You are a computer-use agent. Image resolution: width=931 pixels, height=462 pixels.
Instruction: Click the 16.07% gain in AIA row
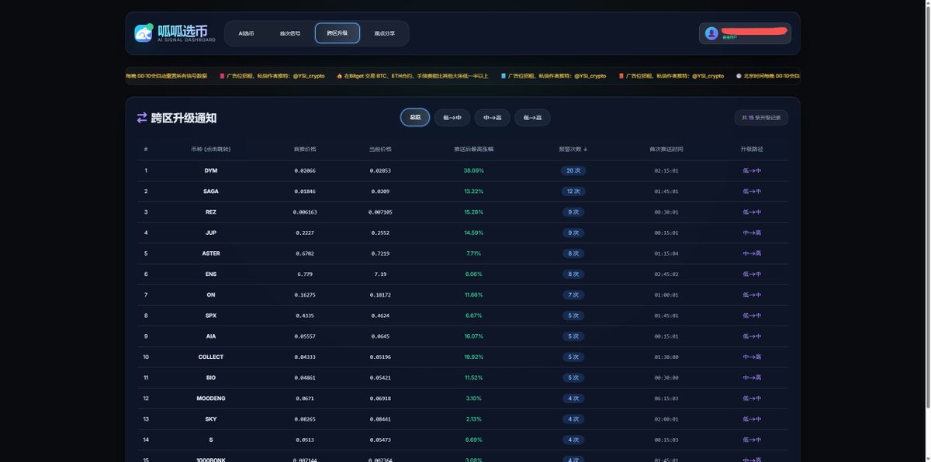[x=474, y=336]
